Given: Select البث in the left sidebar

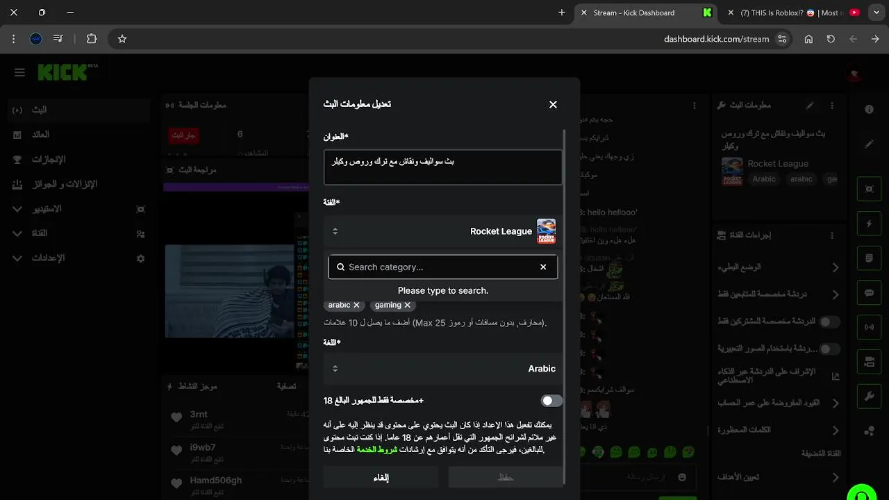Looking at the screenshot, I should pos(79,110).
